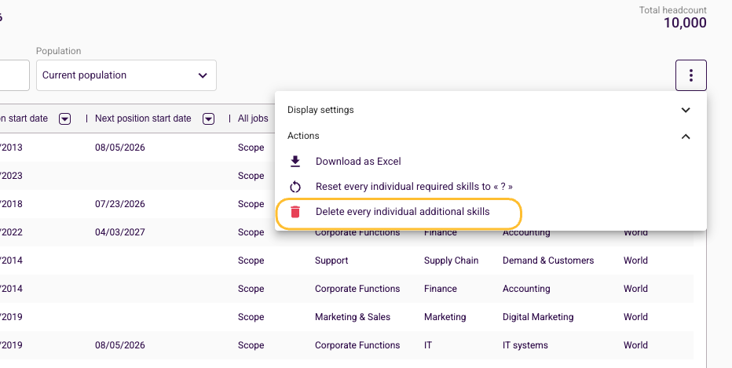Viewport: 732px width, 368px height.
Task: Click the partially visible field left of Population
Action: [14, 75]
